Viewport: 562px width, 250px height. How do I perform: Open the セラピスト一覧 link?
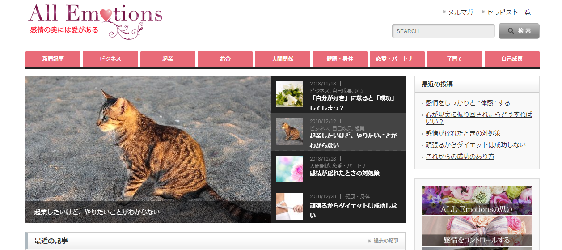[509, 13]
